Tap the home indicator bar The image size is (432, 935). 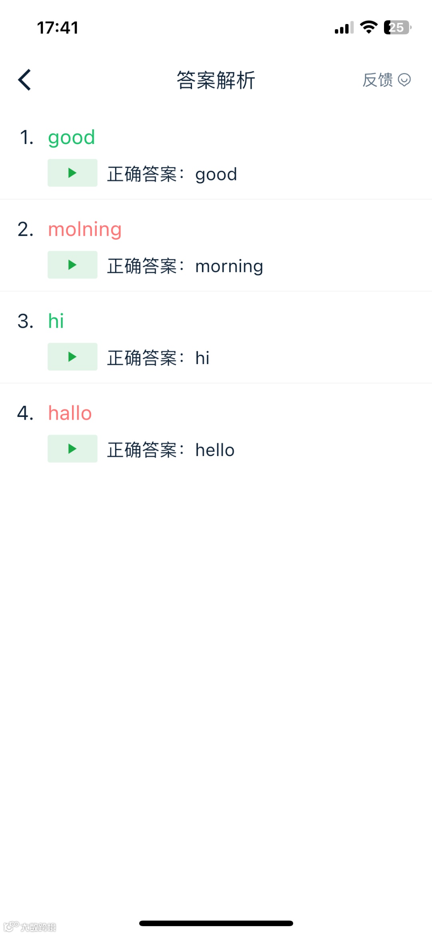(x=216, y=923)
